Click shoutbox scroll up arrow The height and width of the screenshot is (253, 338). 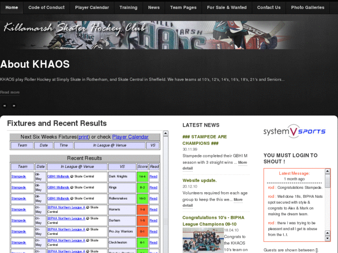click(x=327, y=171)
